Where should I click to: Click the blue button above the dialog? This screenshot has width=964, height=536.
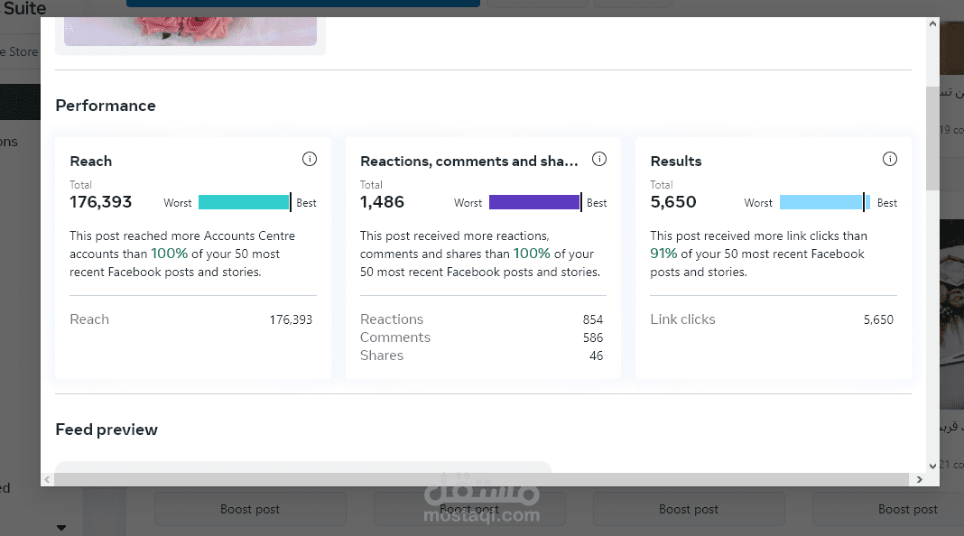[302, 4]
